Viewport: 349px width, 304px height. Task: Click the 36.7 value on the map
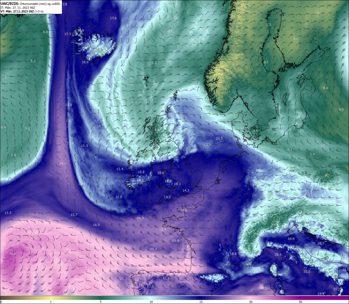point(76,263)
